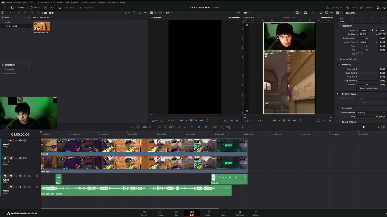387x217 pixels.
Task: Toggle the Transform section on/off
Action: [x=339, y=26]
